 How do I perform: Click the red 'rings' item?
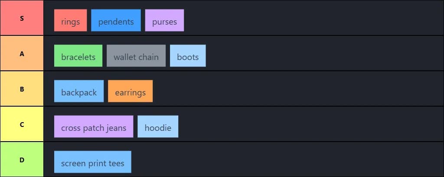[71, 20]
